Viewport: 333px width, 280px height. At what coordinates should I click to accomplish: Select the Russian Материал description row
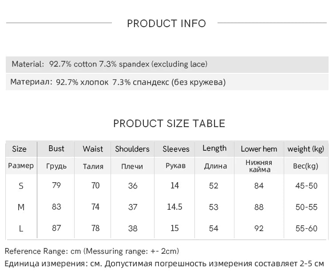pos(167,82)
